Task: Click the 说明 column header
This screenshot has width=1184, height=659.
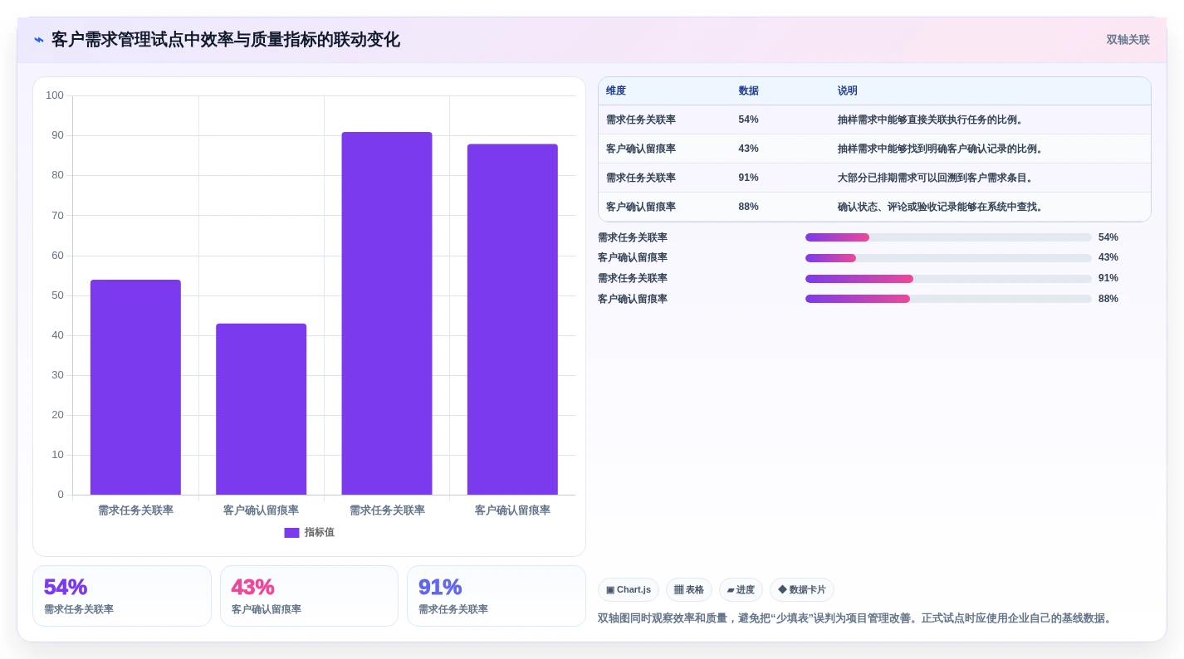Action: [847, 91]
